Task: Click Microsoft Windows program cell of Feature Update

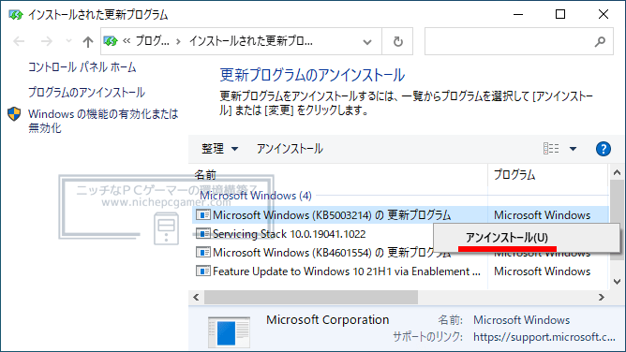Action: pos(542,271)
